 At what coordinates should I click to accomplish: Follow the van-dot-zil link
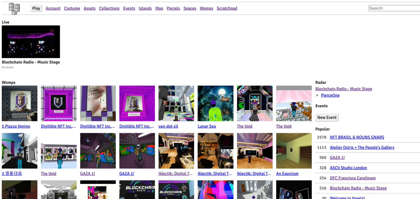pos(168,126)
